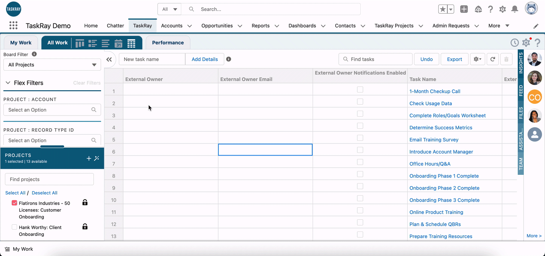Click the Undo button

click(x=427, y=59)
